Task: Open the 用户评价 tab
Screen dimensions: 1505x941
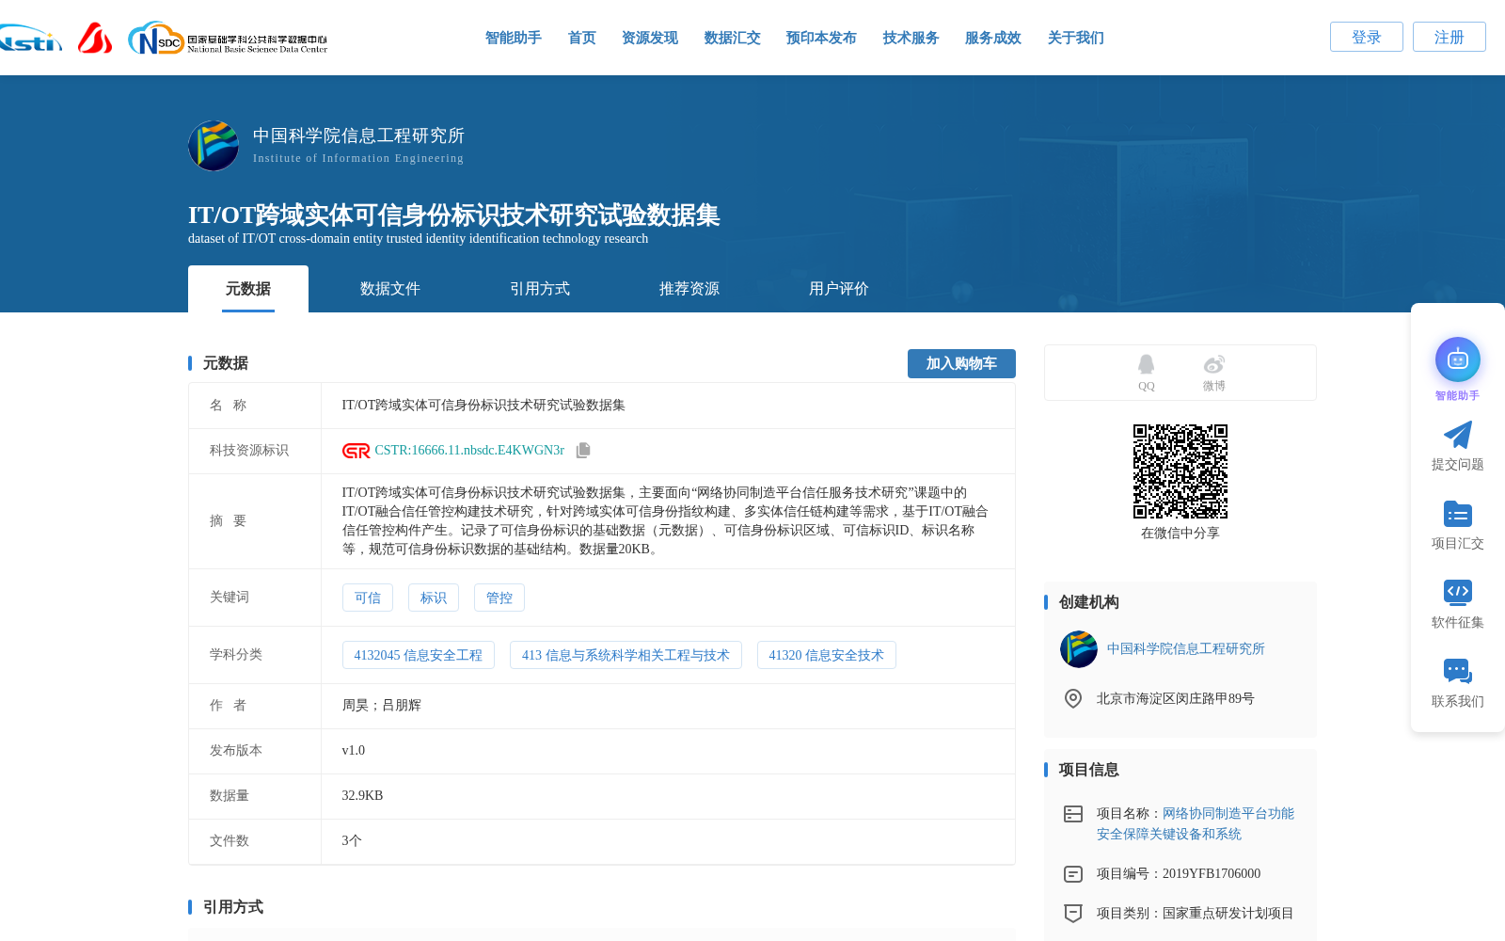Action: click(x=839, y=289)
